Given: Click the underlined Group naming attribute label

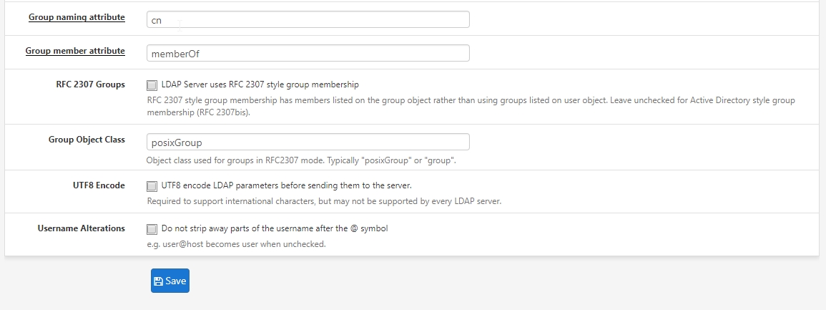Looking at the screenshot, I should tap(77, 16).
